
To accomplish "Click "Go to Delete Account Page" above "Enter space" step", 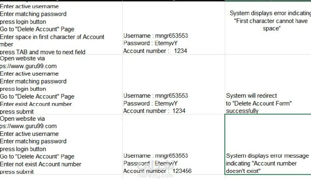I will coord(37,29).
